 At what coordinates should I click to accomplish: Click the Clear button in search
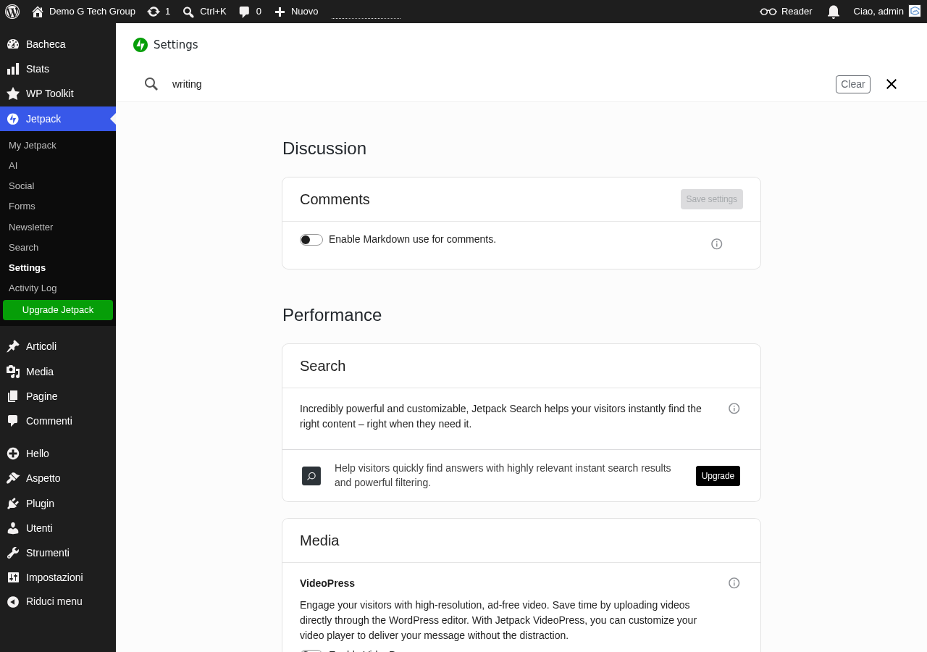[853, 84]
